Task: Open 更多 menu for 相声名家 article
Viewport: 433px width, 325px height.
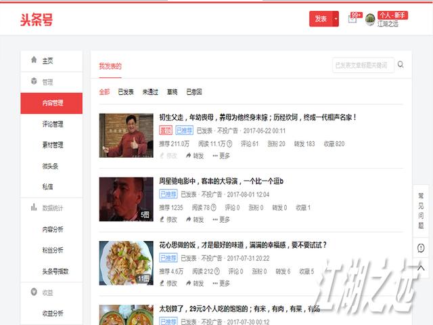Action: point(221,156)
